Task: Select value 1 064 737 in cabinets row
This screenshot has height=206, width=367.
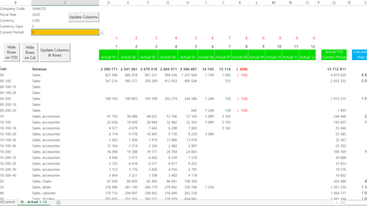Action: [x=338, y=193]
